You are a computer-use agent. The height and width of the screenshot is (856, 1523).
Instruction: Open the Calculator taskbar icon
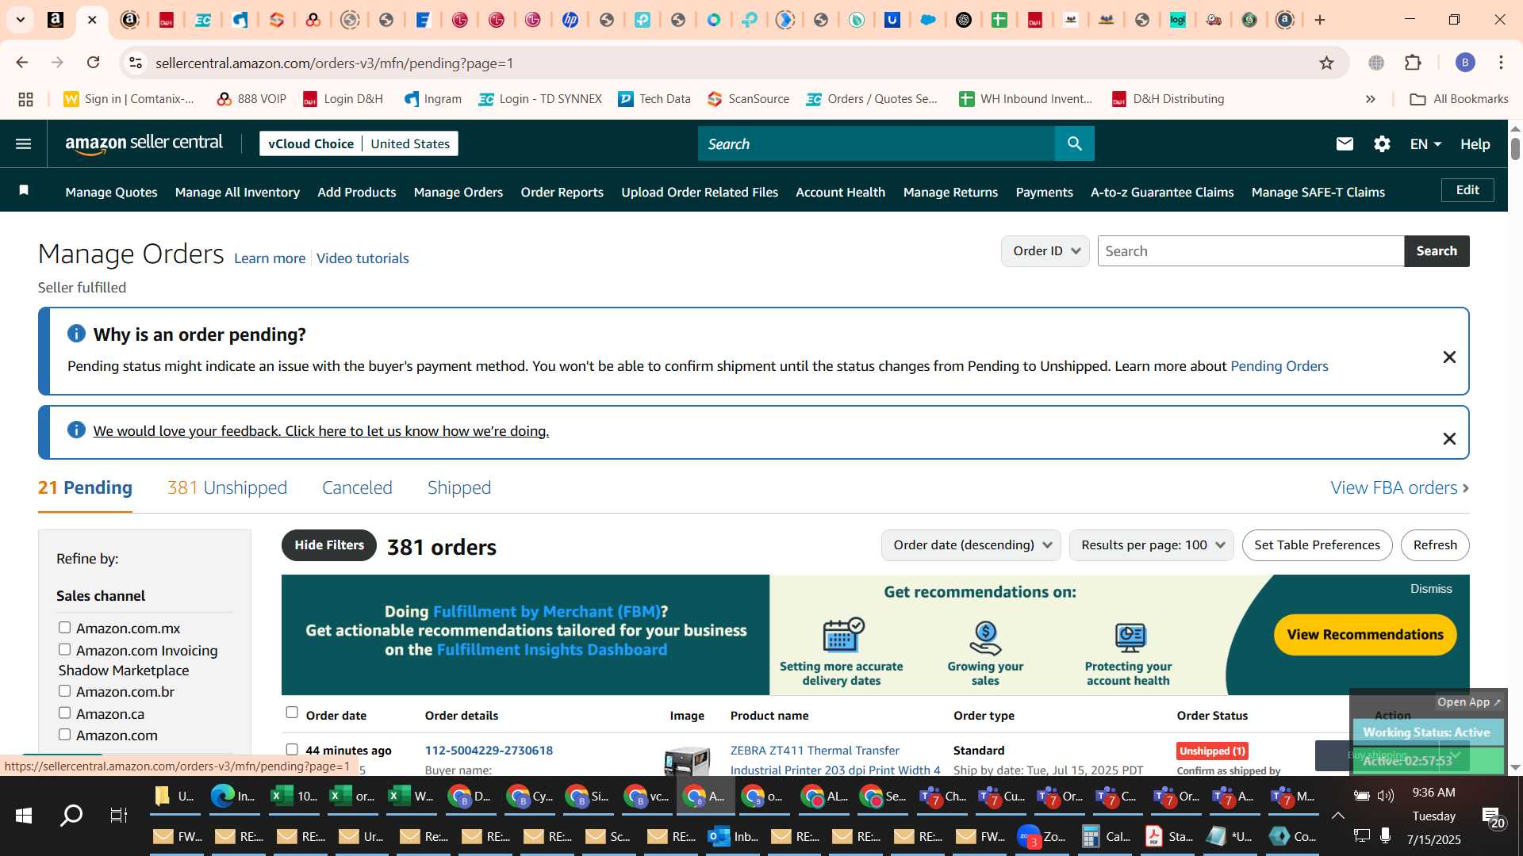(1106, 836)
